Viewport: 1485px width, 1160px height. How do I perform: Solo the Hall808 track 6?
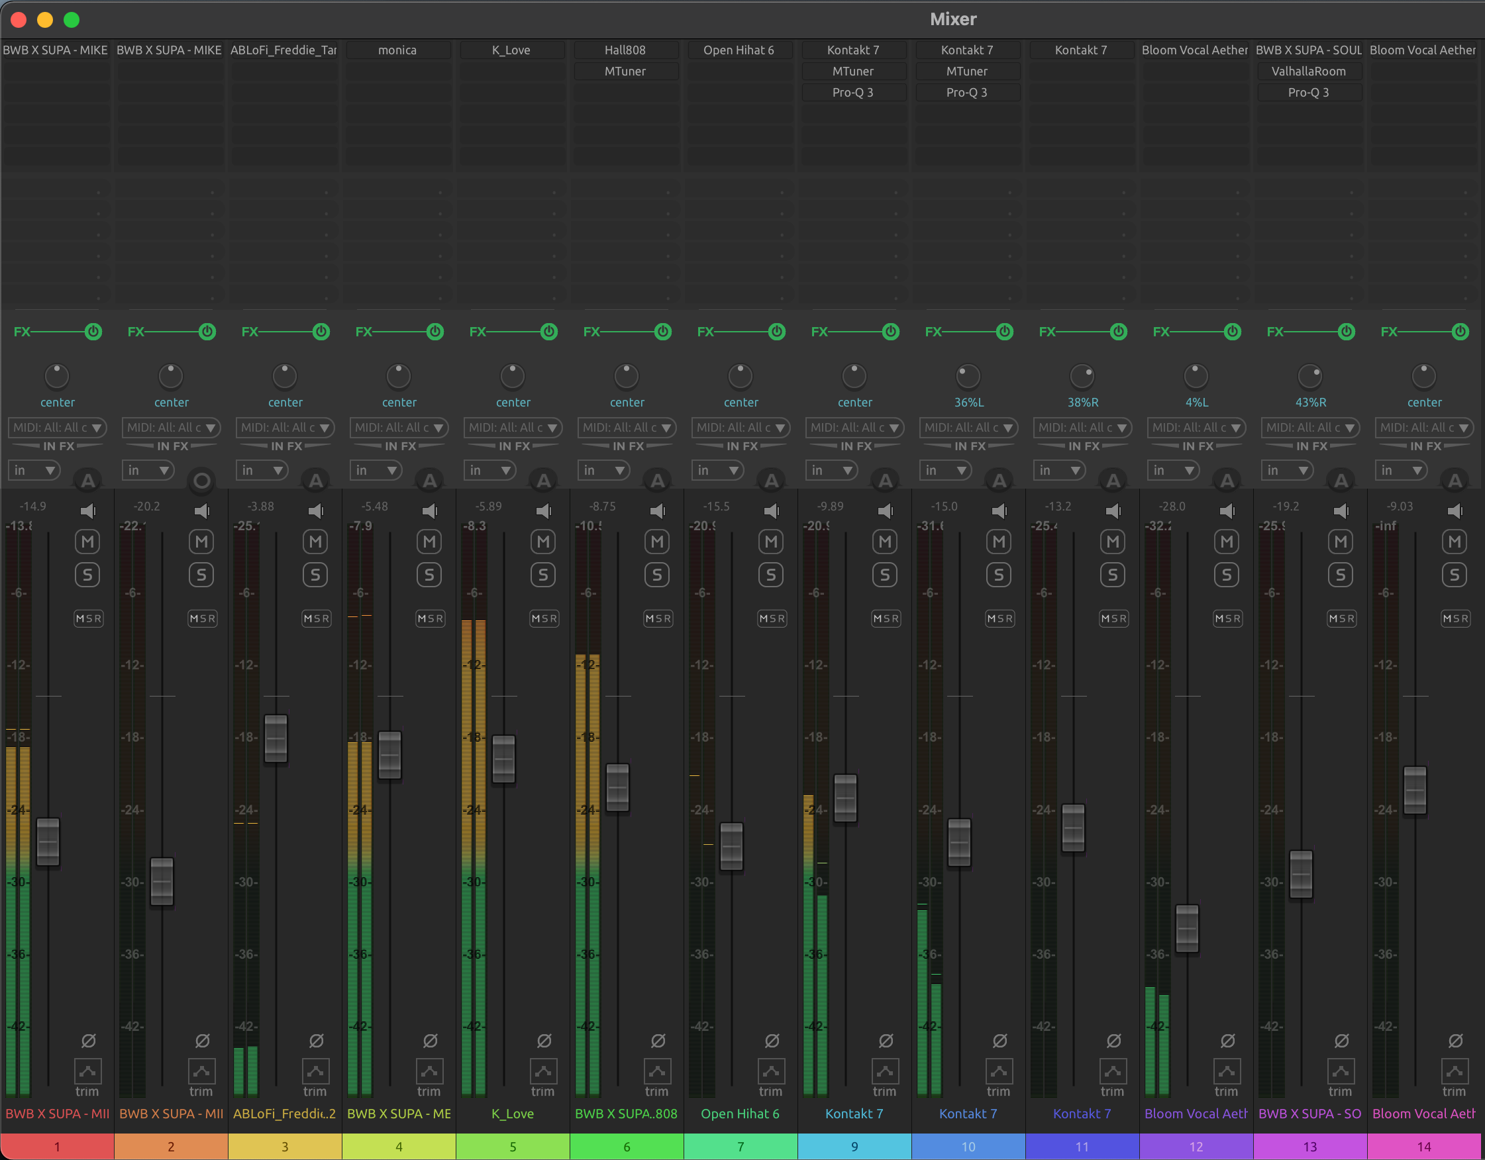tap(657, 575)
